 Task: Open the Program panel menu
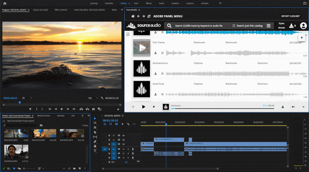29,10
